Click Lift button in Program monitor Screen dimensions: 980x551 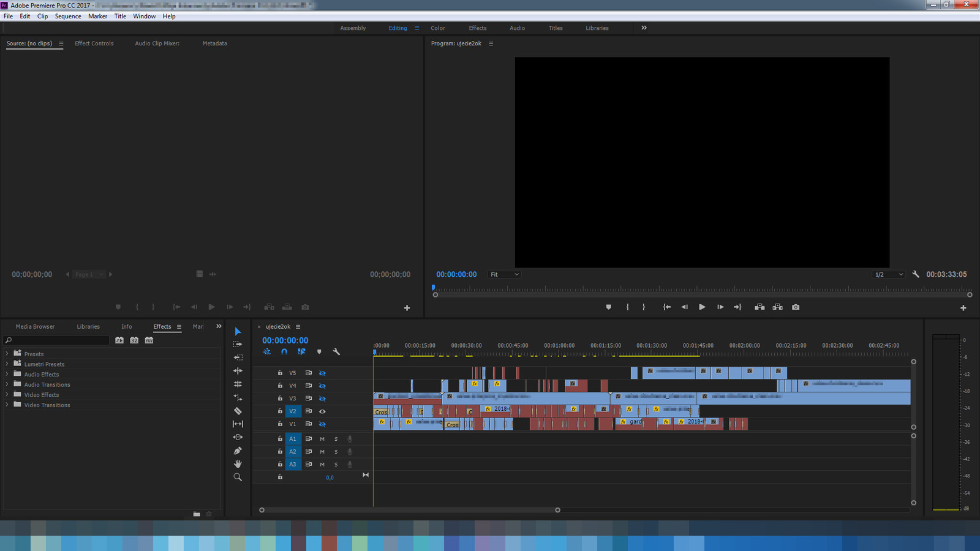coord(759,307)
